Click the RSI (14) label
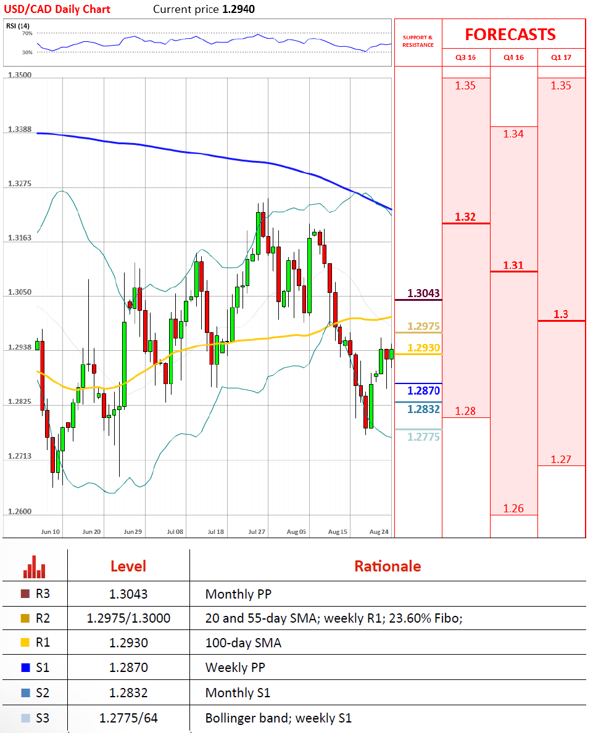 (18, 26)
